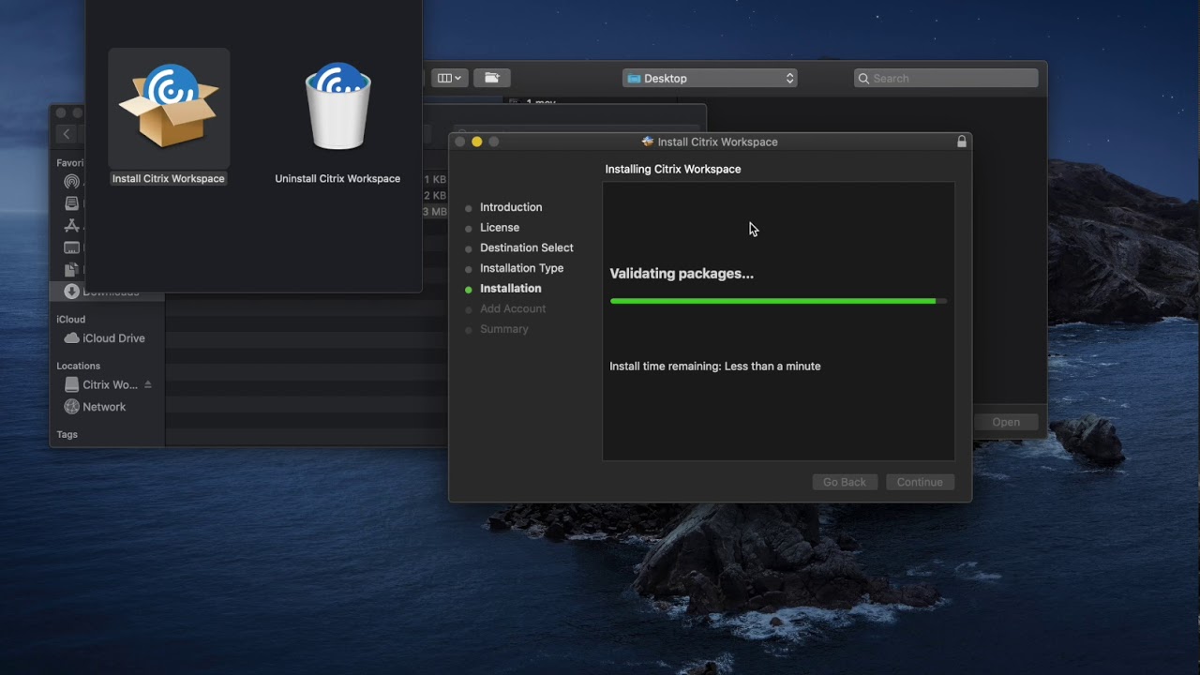This screenshot has height=675, width=1200.
Task: Click the lock icon in the installer title bar
Action: tap(961, 142)
